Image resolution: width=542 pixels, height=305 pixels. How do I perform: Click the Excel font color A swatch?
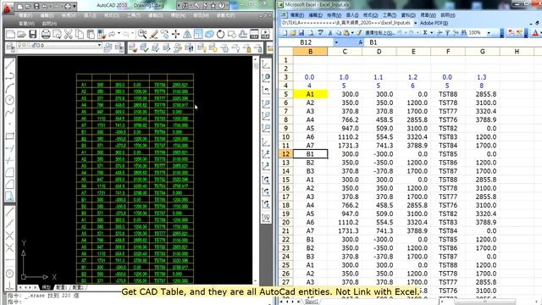point(535,32)
